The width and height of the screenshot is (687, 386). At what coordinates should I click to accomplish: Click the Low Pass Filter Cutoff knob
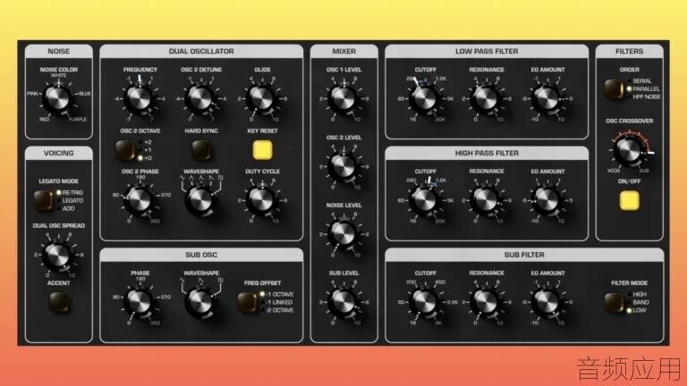[x=425, y=98]
